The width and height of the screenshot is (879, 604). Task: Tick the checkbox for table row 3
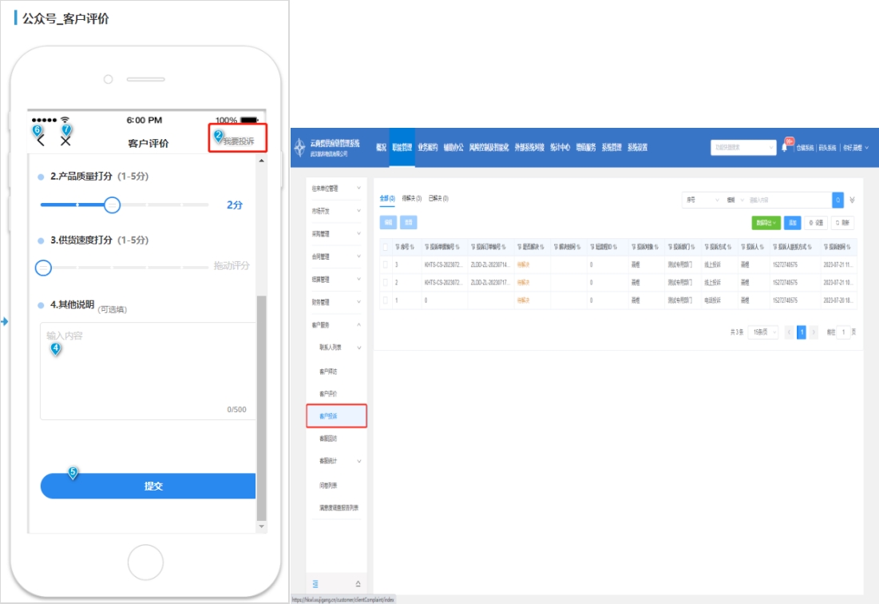[386, 264]
